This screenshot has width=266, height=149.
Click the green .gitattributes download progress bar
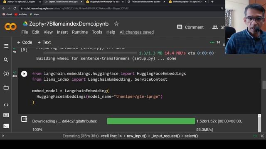pos(151,121)
